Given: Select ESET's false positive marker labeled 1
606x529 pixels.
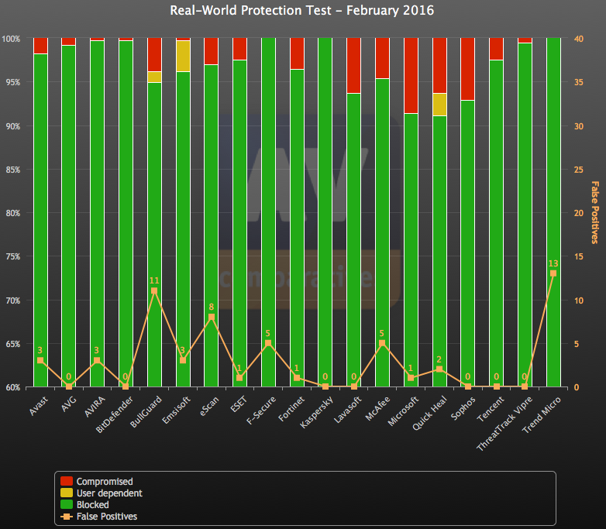Looking at the screenshot, I should pos(239,378).
